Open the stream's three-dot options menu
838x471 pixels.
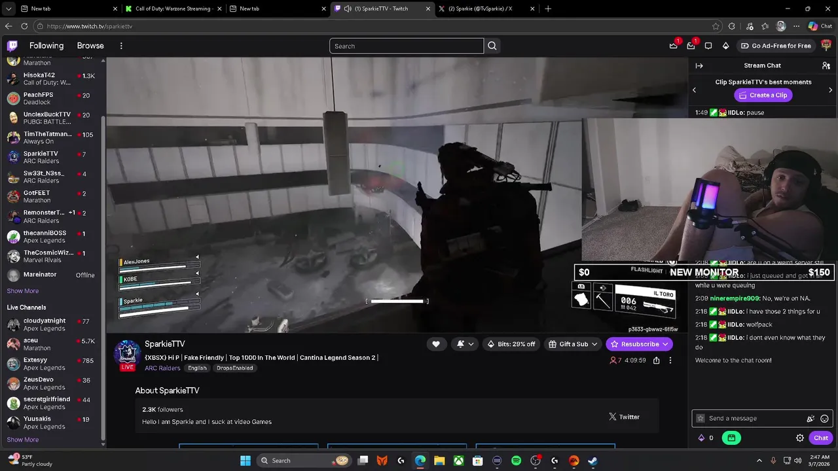click(670, 360)
